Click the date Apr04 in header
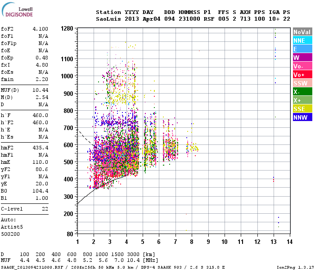Viewport: 315px width, 270px height. pyautogui.click(x=152, y=19)
